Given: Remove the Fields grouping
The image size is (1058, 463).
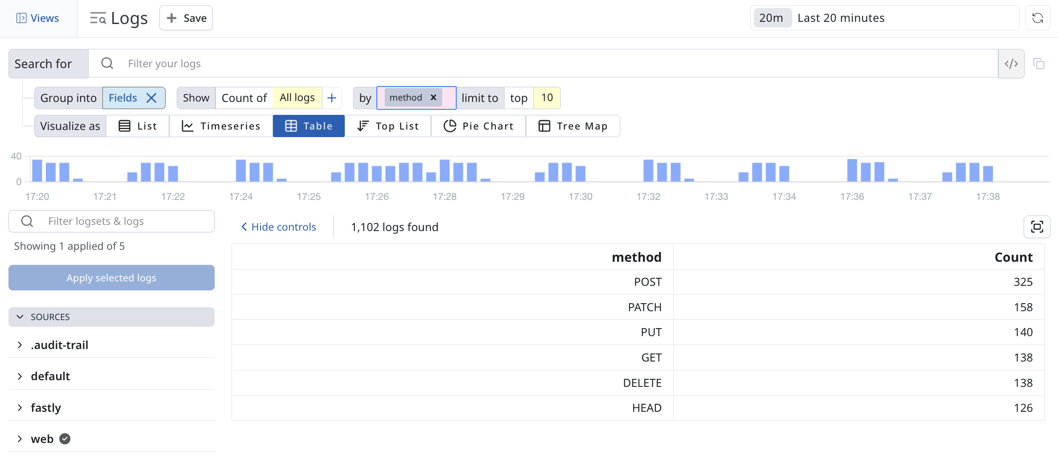Looking at the screenshot, I should [x=151, y=98].
